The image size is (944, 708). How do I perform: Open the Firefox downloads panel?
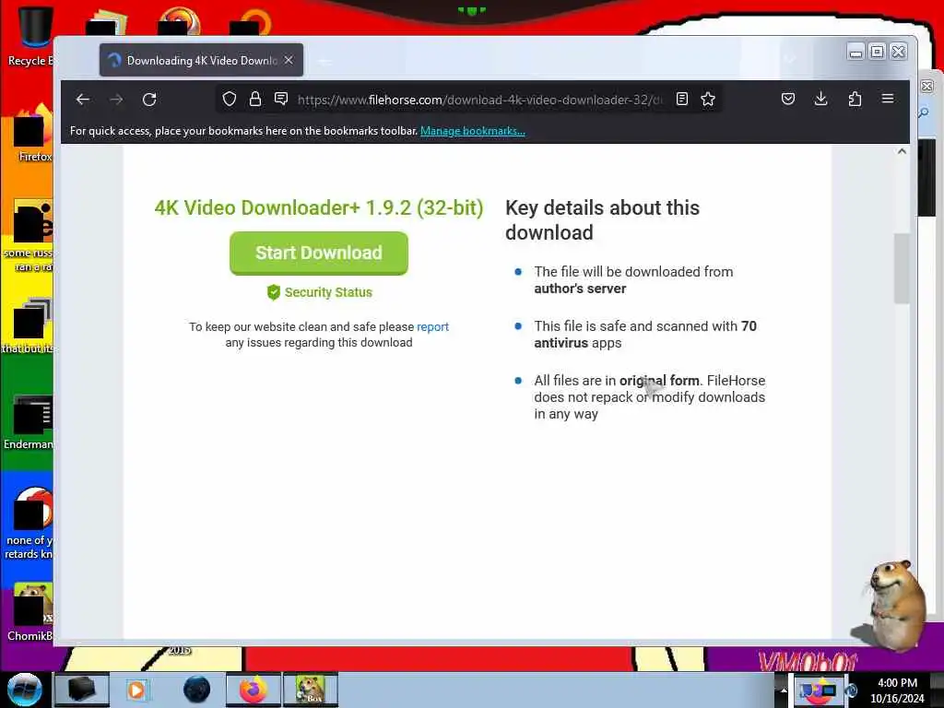tap(820, 99)
